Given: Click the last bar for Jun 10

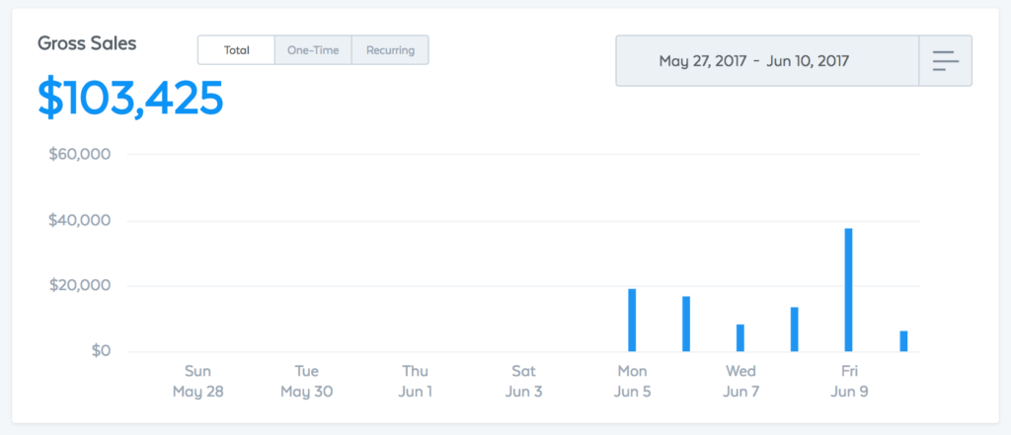Looking at the screenshot, I should pos(904,341).
